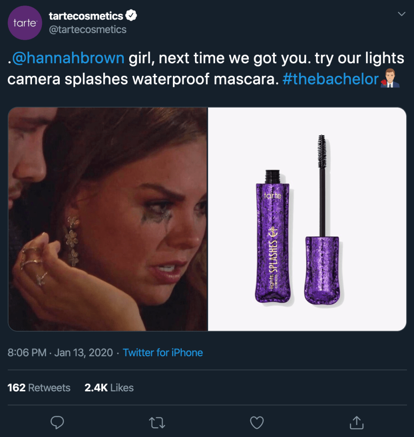Screen dimensions: 414x437
Task: Like the tweet with the heart icon
Action: coord(257,422)
